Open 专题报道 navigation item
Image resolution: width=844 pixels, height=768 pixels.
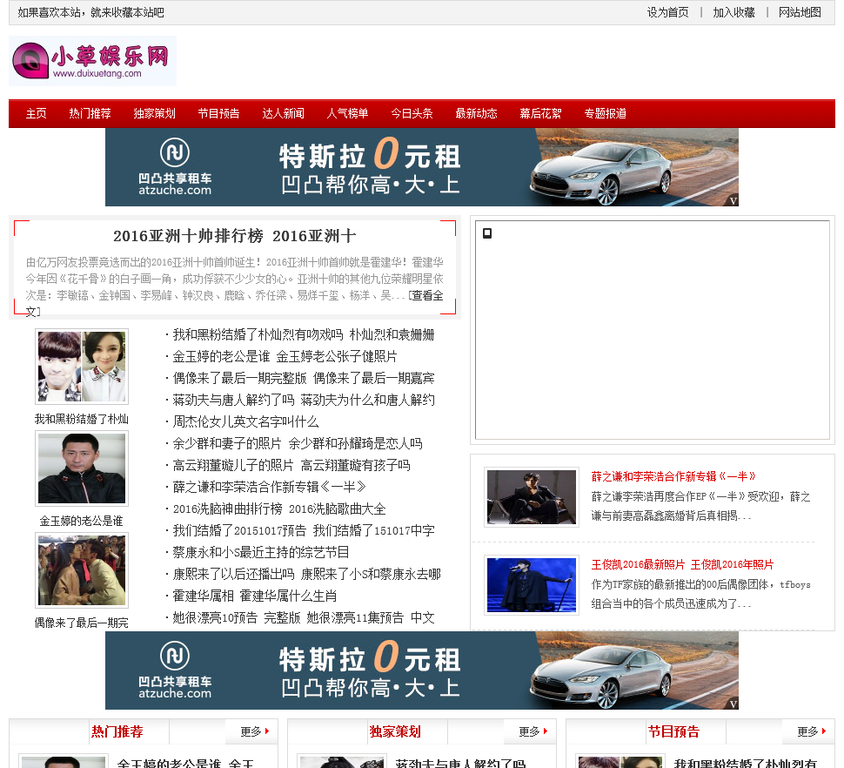tap(605, 114)
